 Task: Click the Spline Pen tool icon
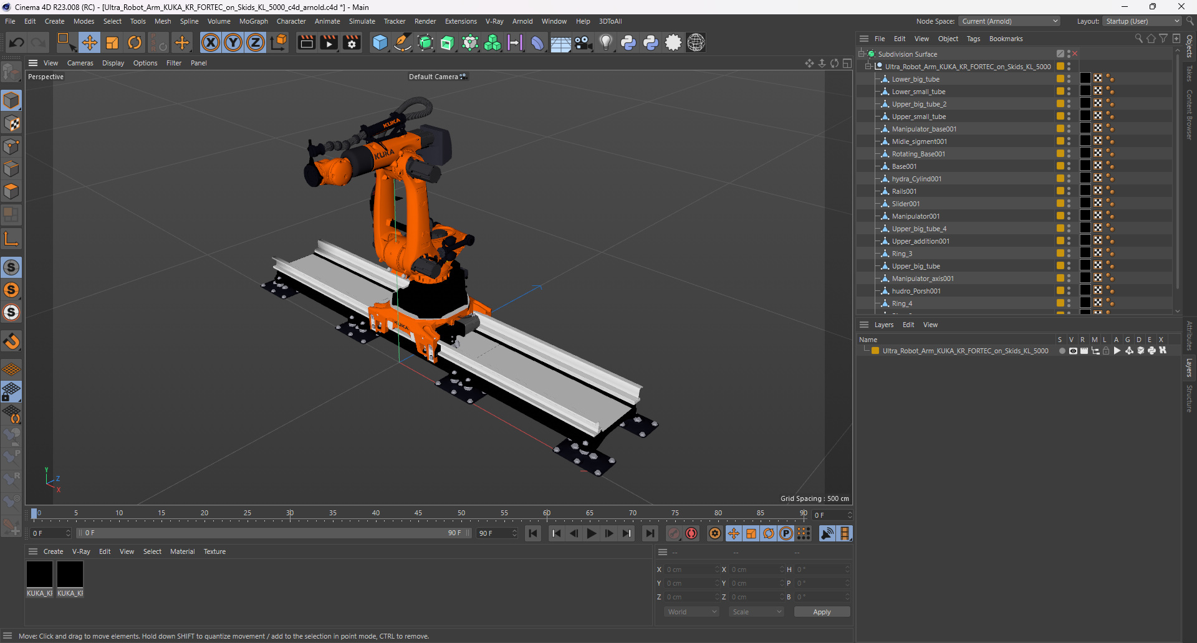(x=403, y=42)
